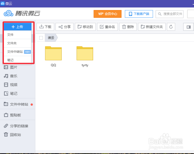194x154 pixels.
Task: Choose 笔记 in the upload menu
Action: point(17,60)
